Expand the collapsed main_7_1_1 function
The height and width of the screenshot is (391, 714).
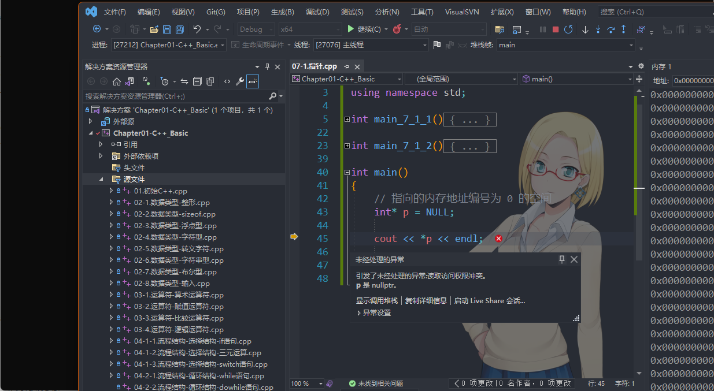pos(347,119)
